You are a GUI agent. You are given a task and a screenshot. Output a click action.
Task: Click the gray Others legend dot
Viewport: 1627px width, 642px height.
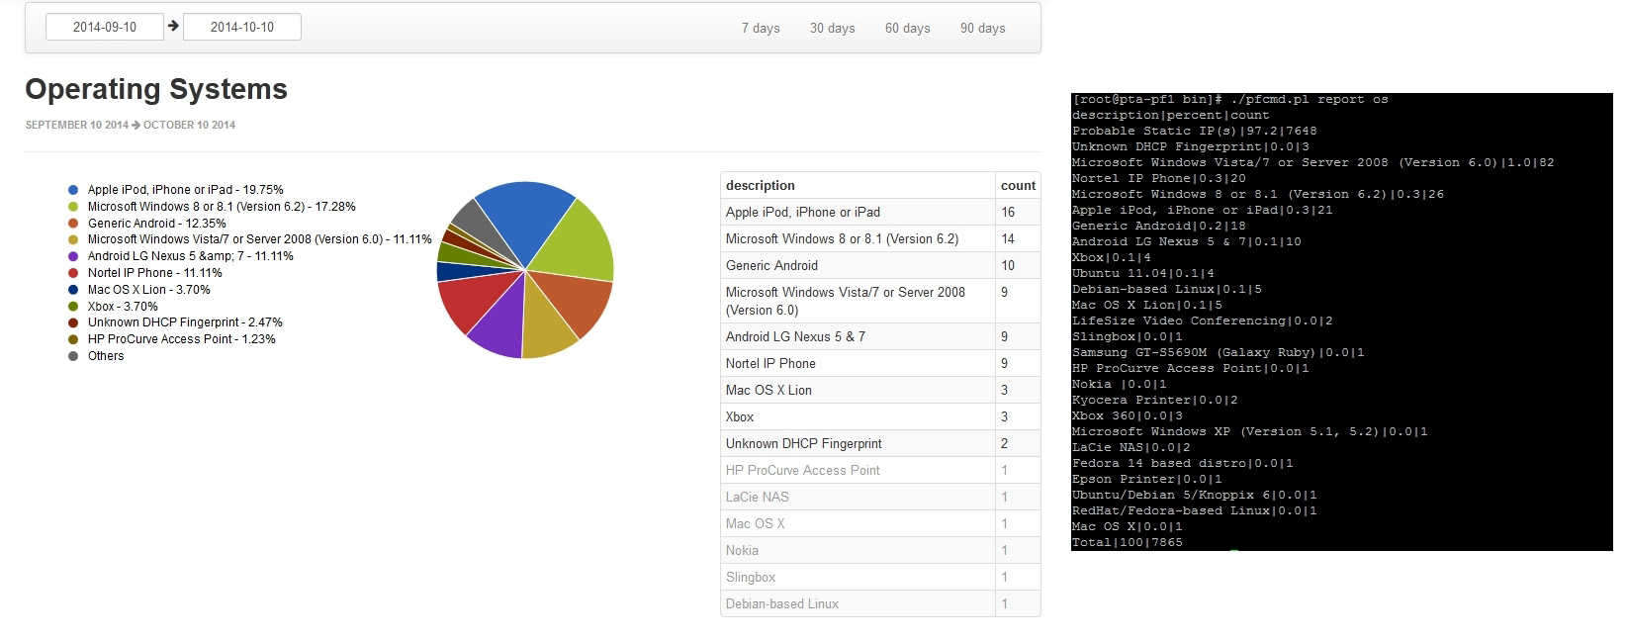(x=73, y=356)
